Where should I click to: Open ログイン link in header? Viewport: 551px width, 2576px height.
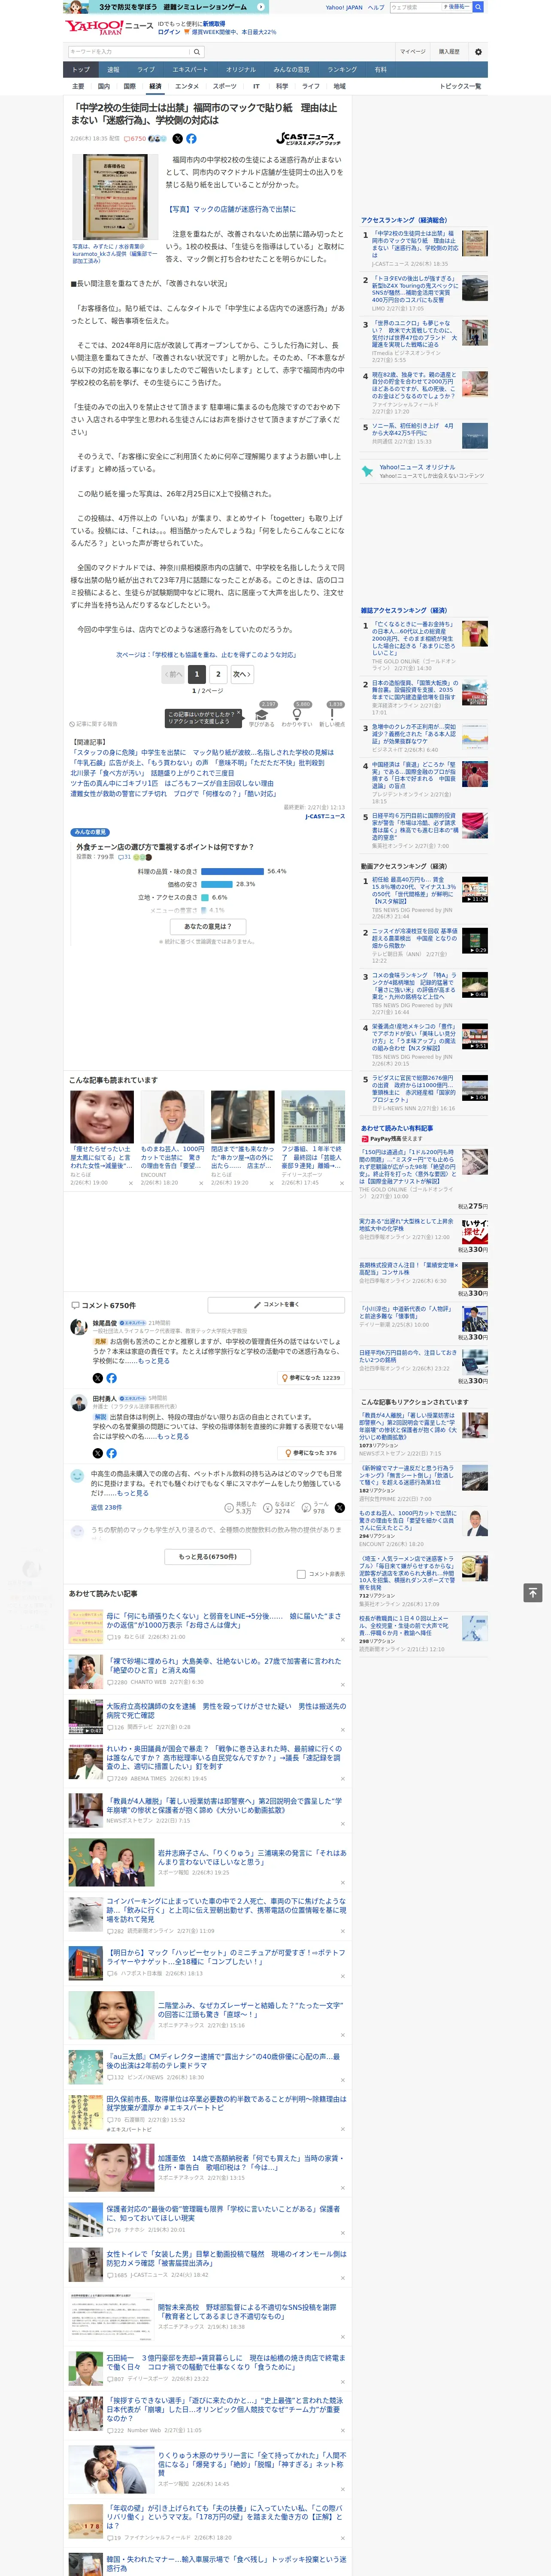(x=169, y=32)
